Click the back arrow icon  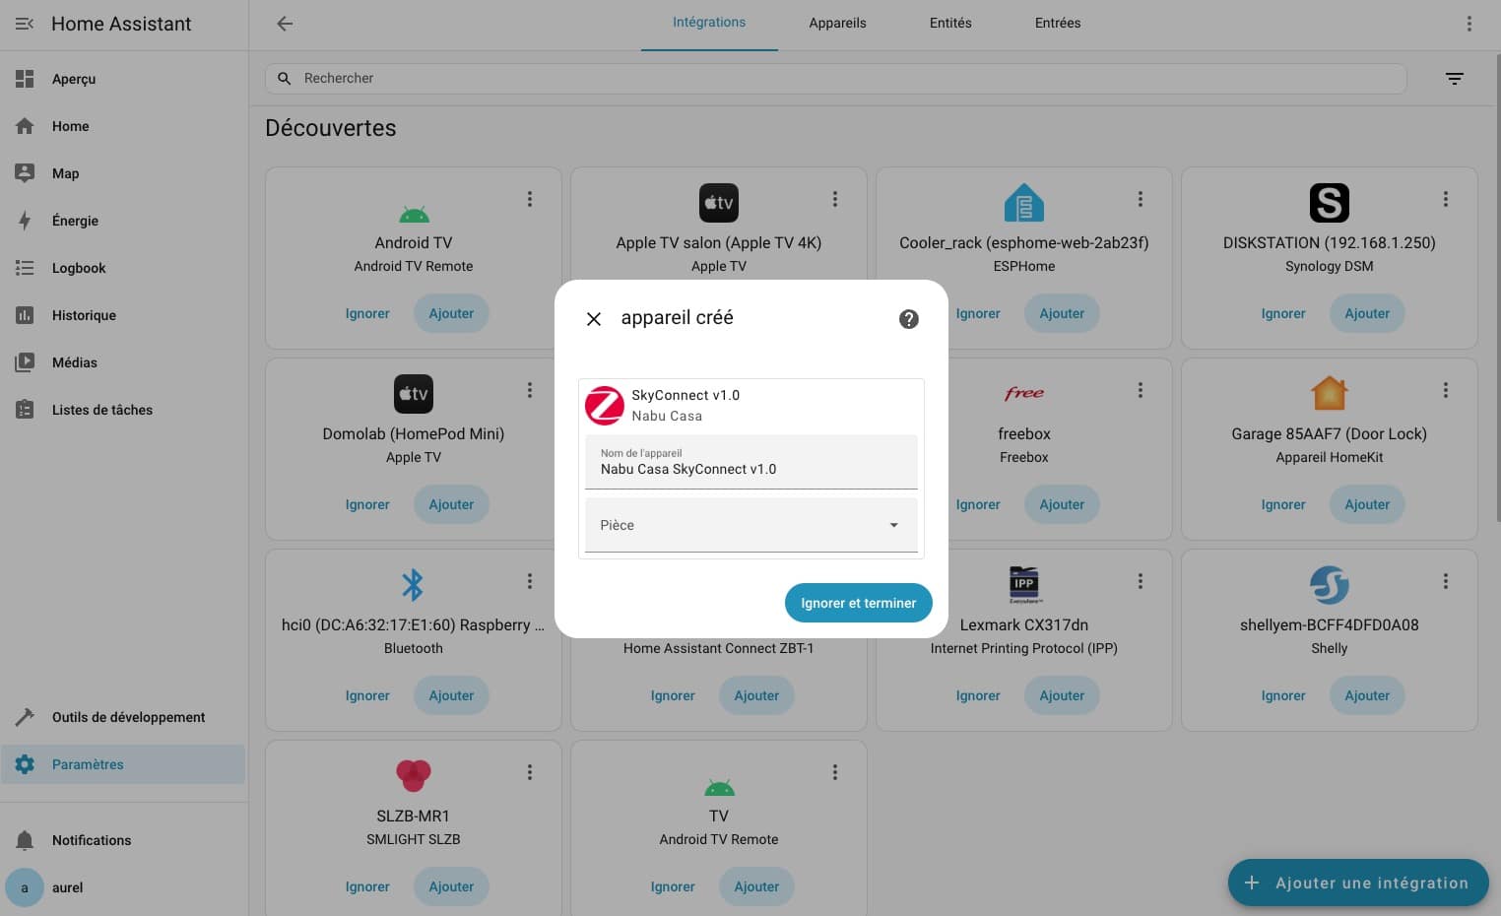tap(285, 24)
